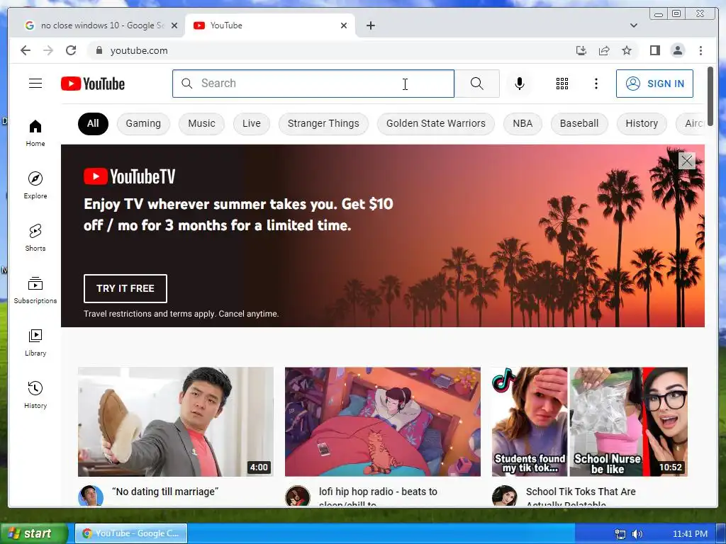The width and height of the screenshot is (726, 544).
Task: Click the magnifier search button
Action: [x=477, y=84]
